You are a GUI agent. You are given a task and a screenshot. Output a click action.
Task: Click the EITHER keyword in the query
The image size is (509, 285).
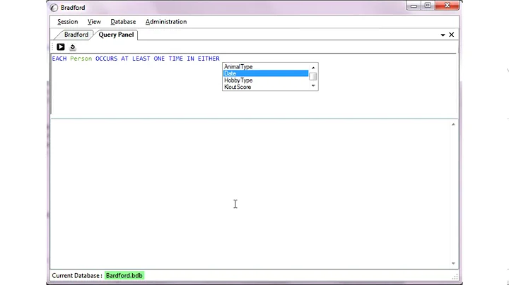click(x=209, y=59)
